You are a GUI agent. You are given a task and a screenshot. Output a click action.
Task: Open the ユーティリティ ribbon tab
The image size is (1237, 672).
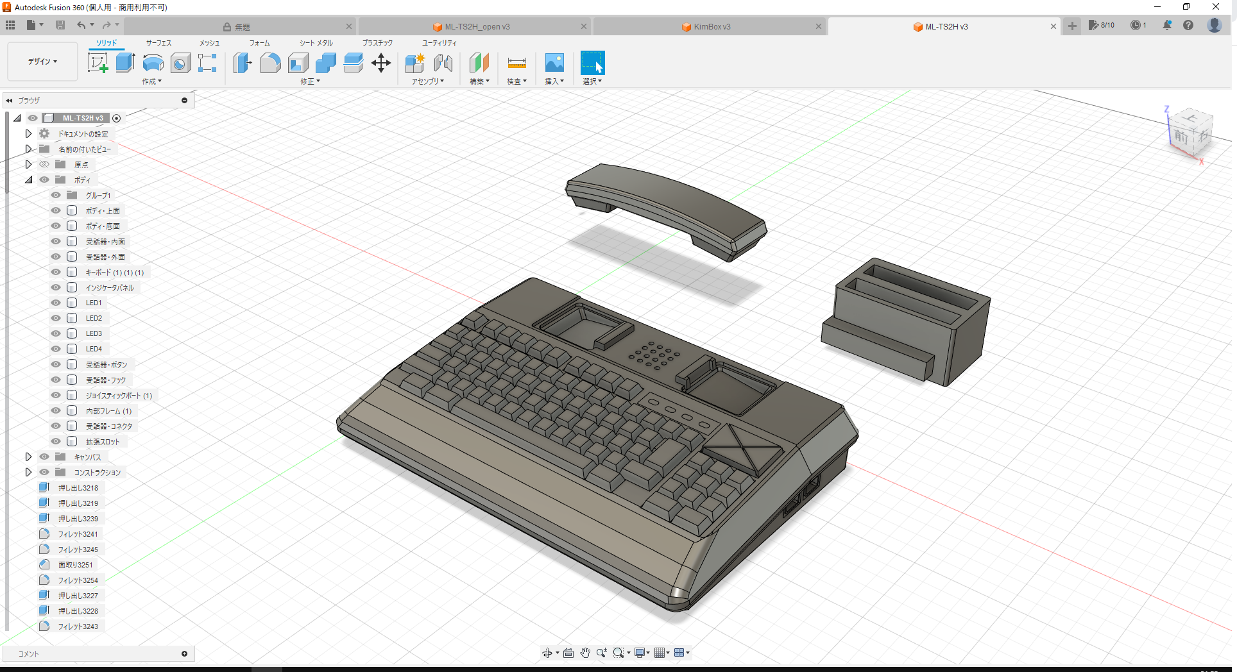[439, 43]
